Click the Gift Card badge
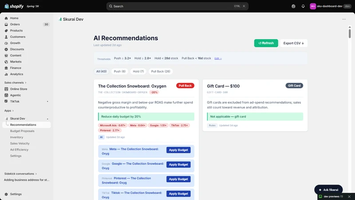The height and width of the screenshot is (200, 355). coord(294,86)
